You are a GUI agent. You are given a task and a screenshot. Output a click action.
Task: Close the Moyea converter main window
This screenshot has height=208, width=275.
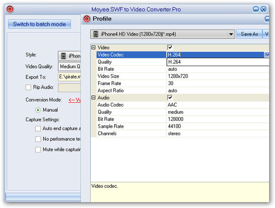pos(264,9)
